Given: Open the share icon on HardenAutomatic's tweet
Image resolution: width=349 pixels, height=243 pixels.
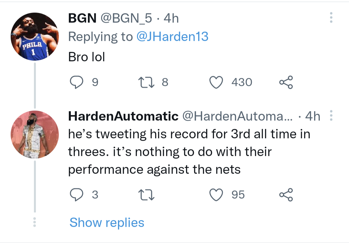Looking at the screenshot, I should (x=286, y=194).
